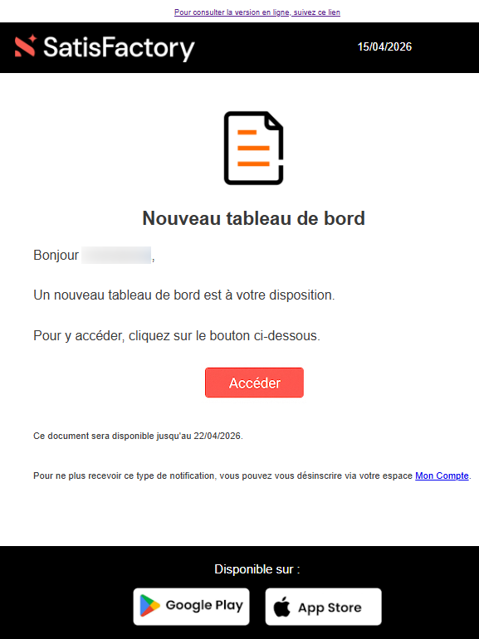Click the folded corner of the document icon
This screenshot has height=639, width=479.
(x=274, y=121)
